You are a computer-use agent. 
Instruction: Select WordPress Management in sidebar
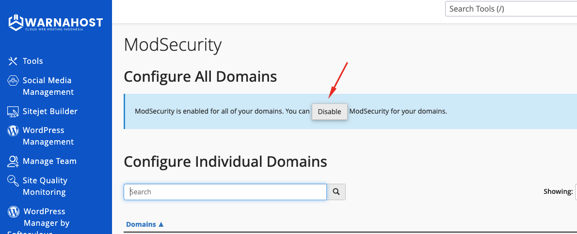48,136
